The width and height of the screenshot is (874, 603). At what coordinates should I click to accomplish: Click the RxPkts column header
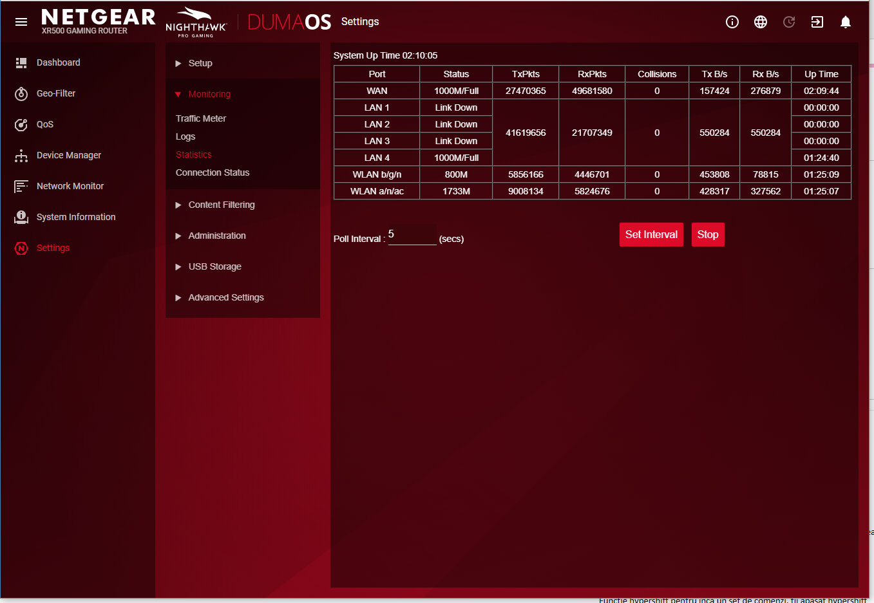pyautogui.click(x=592, y=74)
